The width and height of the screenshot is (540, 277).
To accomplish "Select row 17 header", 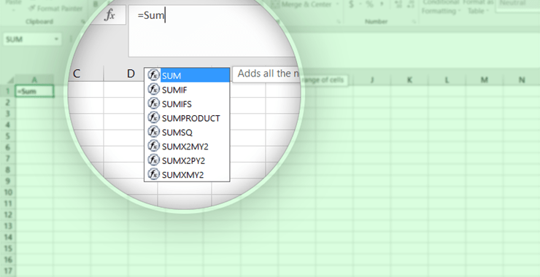I will [x=7, y=270].
